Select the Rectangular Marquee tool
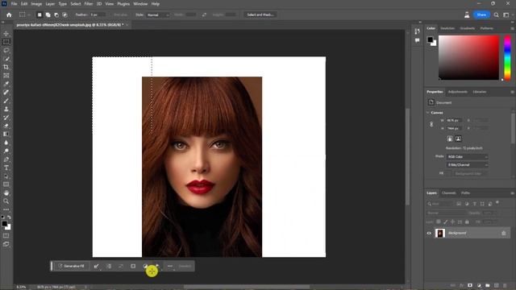 pyautogui.click(x=6, y=42)
